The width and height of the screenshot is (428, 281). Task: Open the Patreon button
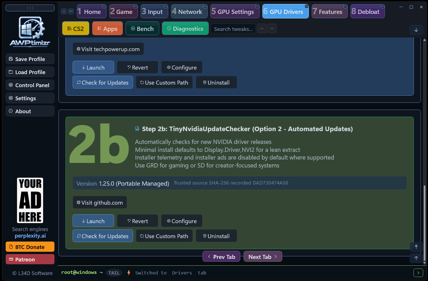tap(30, 259)
